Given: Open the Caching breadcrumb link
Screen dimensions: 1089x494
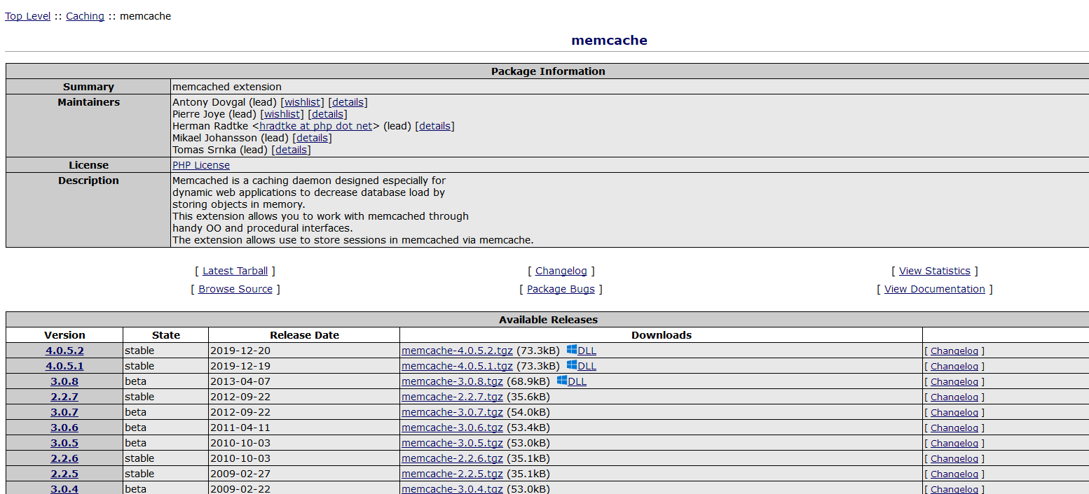Looking at the screenshot, I should pos(85,16).
